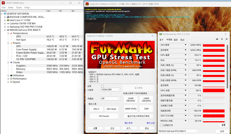
Task: Open the 跑分参考 link
Action: point(128,123)
